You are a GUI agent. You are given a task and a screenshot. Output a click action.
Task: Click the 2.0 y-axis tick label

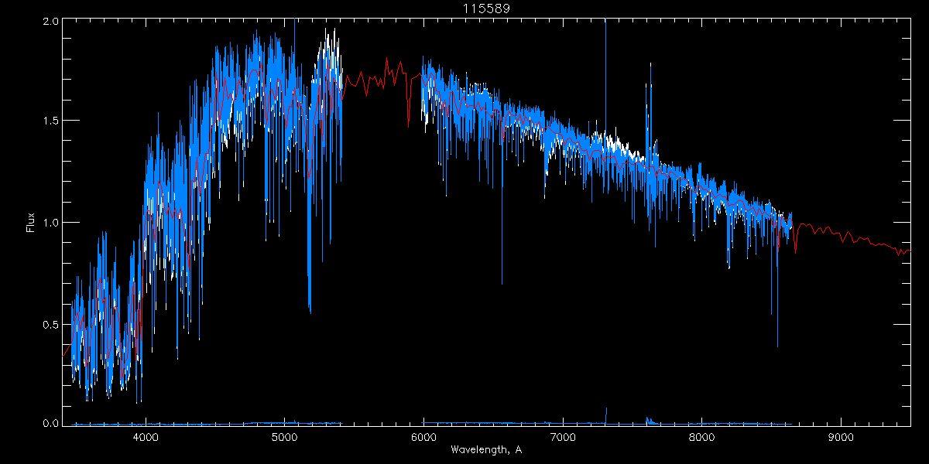click(x=50, y=21)
